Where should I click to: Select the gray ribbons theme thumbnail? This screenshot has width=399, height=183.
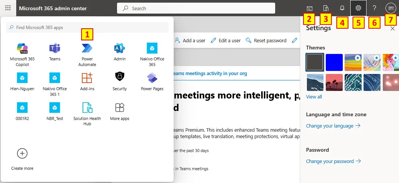(x=372, y=62)
